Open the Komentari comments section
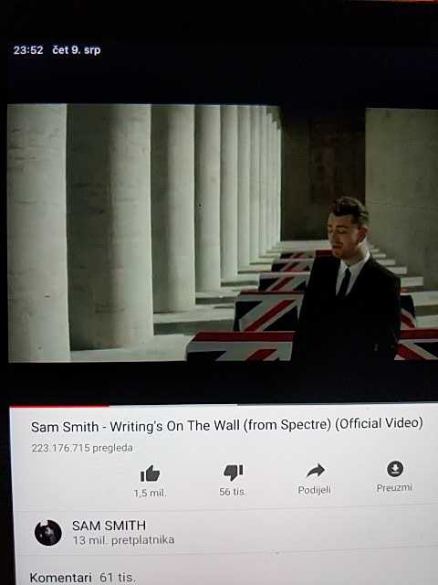The height and width of the screenshot is (585, 438). coord(61,578)
